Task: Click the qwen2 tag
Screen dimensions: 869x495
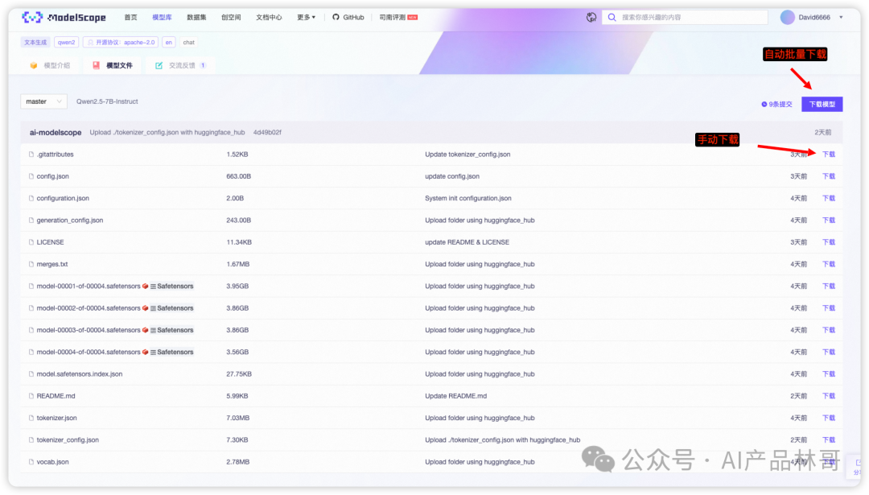Action: [67, 42]
